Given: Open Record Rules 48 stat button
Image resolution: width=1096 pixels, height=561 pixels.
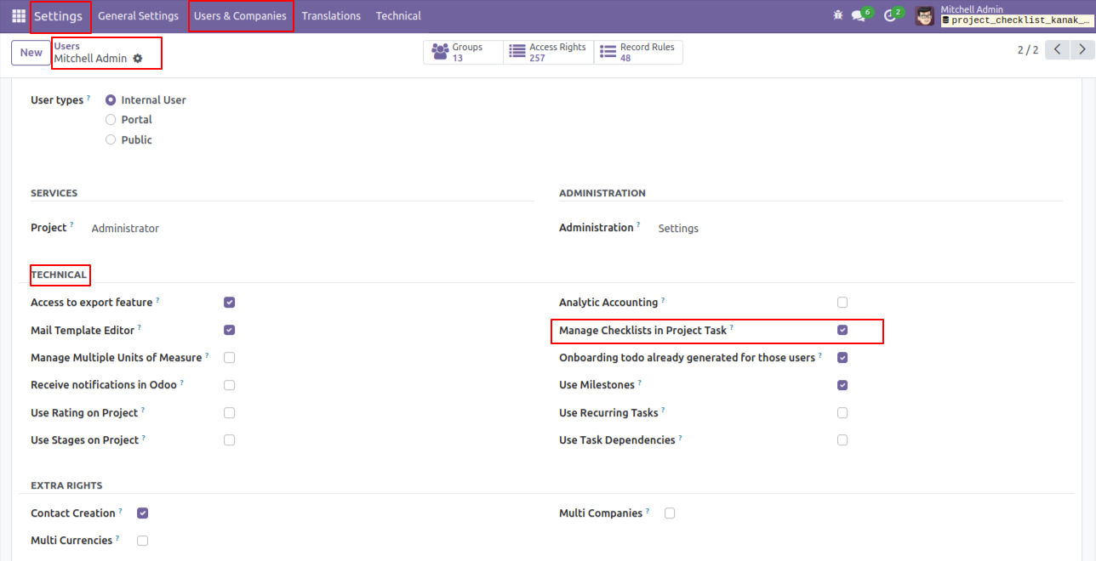Looking at the screenshot, I should [x=638, y=53].
